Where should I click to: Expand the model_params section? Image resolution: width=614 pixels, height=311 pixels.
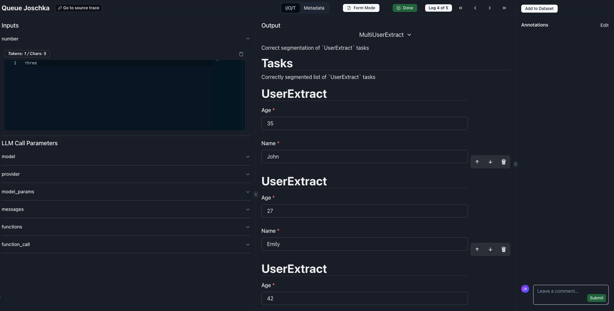[248, 192]
